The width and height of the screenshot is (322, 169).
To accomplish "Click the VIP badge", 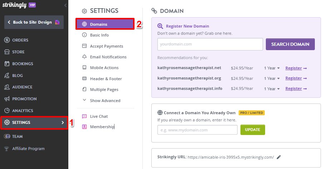I will point(32,5).
